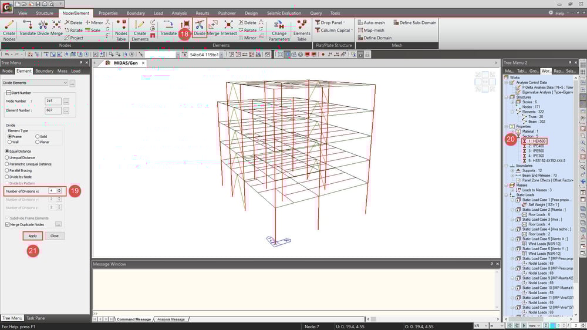Click the Auto-mesh tool
Image resolution: width=587 pixels, height=330 pixels.
click(372, 22)
